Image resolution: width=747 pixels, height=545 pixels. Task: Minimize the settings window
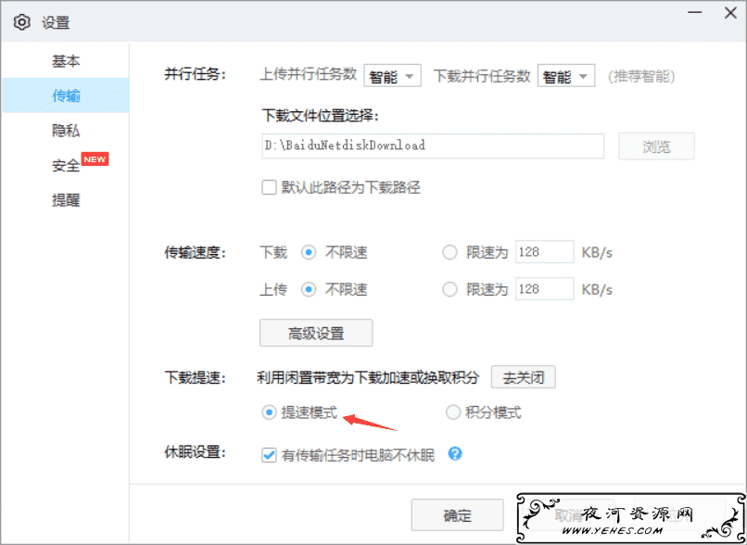pyautogui.click(x=695, y=12)
